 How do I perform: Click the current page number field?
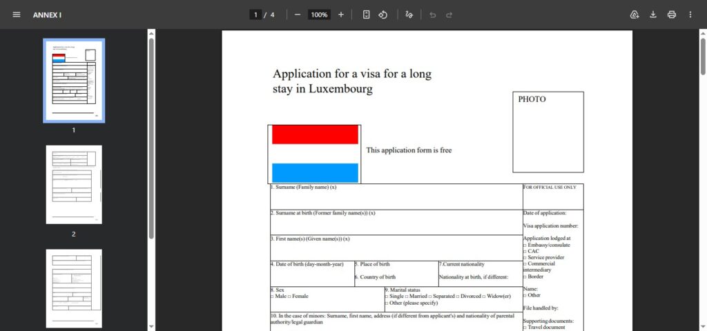click(x=255, y=14)
